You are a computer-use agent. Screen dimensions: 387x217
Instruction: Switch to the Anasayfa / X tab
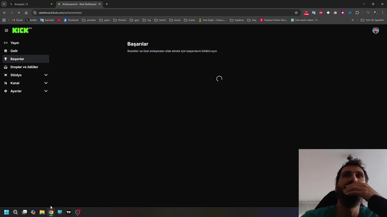tap(31, 4)
